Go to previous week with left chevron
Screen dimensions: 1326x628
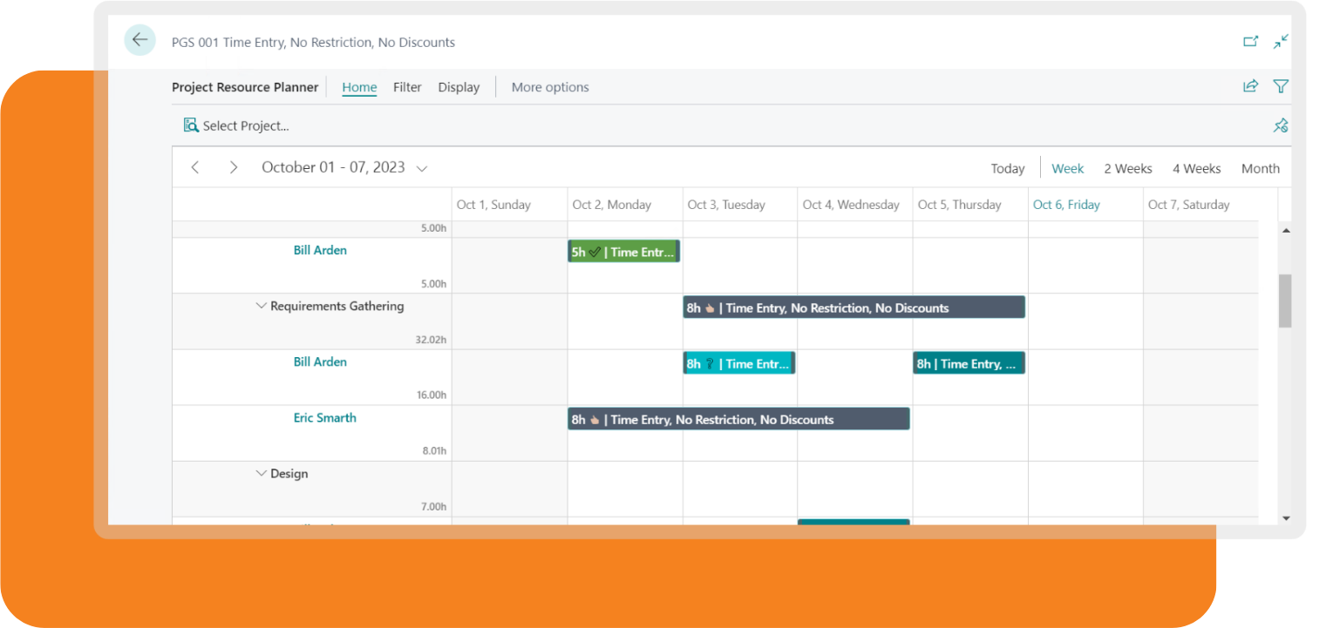click(x=195, y=166)
